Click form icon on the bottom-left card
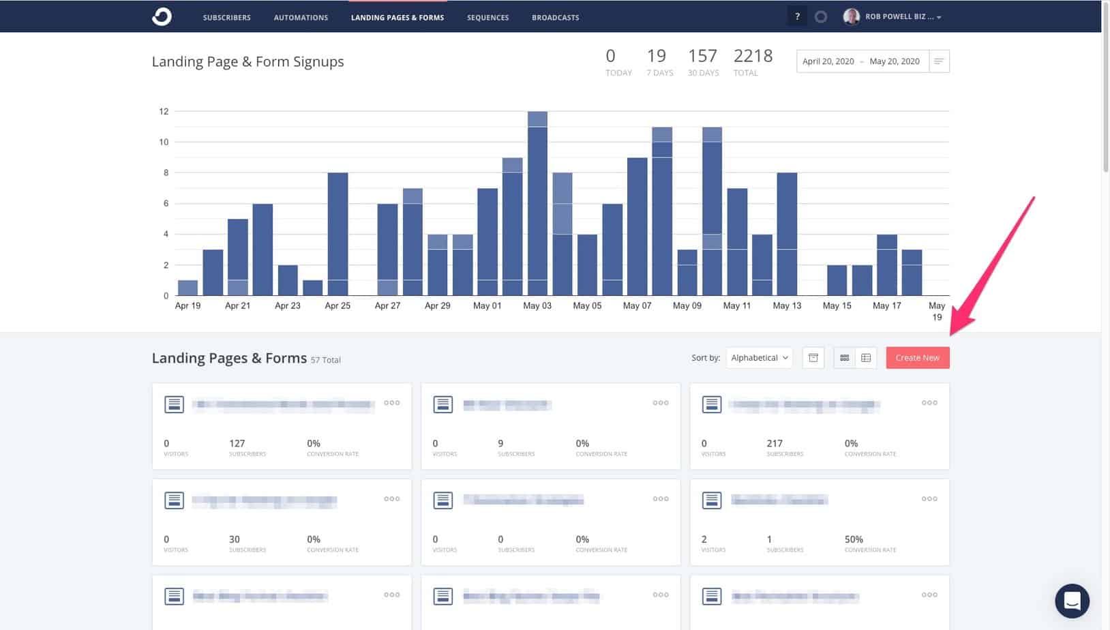This screenshot has height=630, width=1110. click(174, 597)
